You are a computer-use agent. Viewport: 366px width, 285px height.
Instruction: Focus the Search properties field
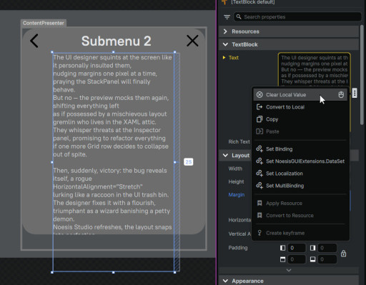(x=297, y=17)
